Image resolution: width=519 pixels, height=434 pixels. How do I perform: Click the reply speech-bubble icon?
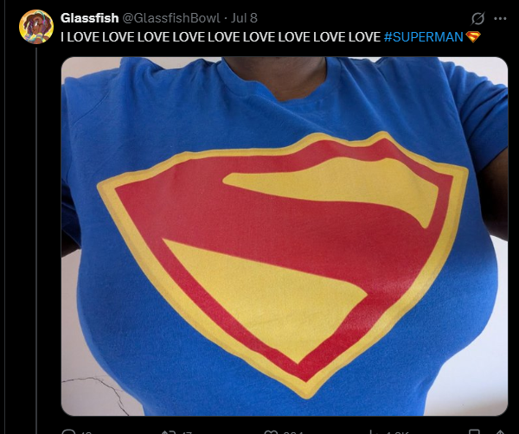(x=69, y=431)
